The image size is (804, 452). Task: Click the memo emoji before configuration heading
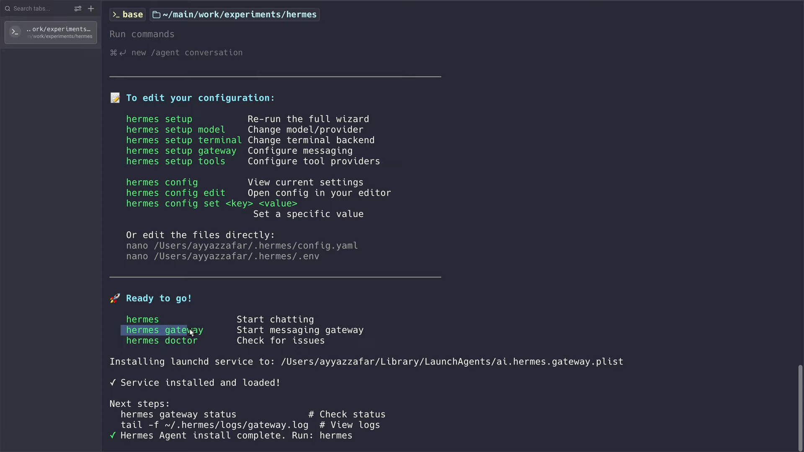tap(115, 98)
